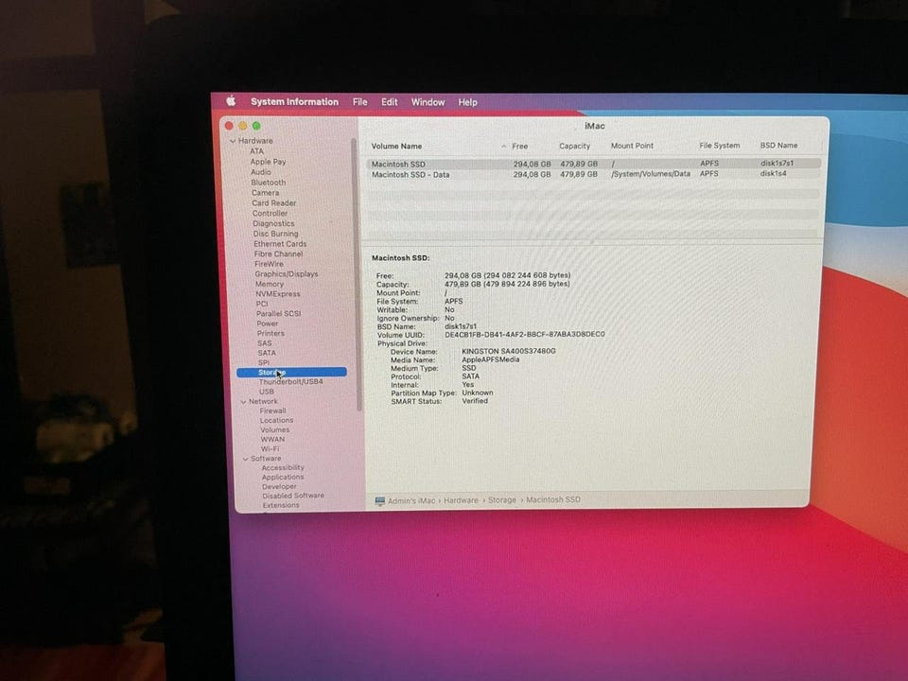Select Memory in the sidebar

tap(270, 284)
